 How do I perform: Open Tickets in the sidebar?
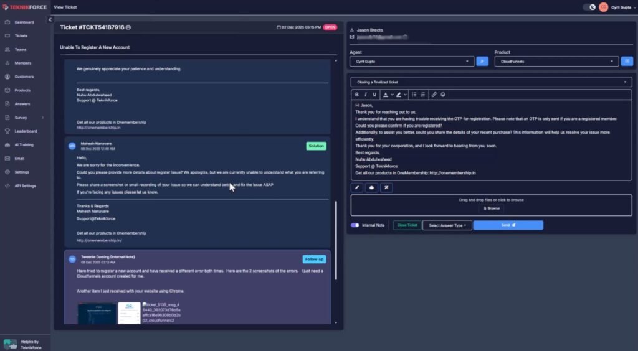(21, 35)
